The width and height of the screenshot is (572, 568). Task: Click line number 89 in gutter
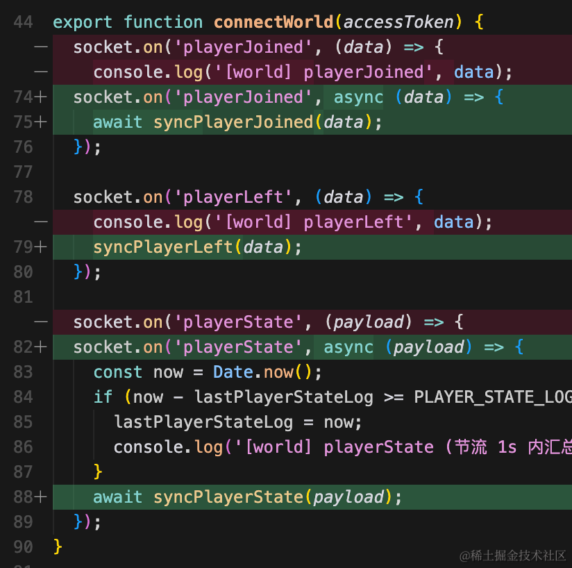[24, 522]
